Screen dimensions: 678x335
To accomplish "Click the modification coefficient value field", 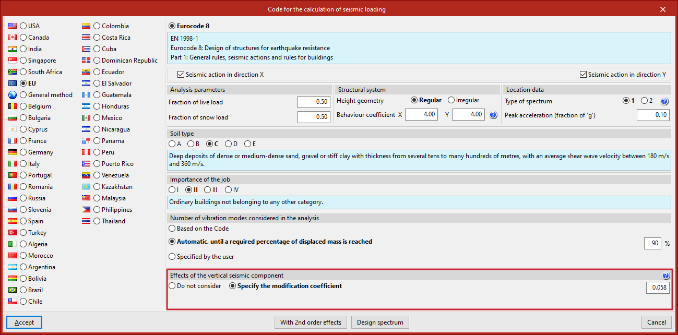I will [x=658, y=287].
